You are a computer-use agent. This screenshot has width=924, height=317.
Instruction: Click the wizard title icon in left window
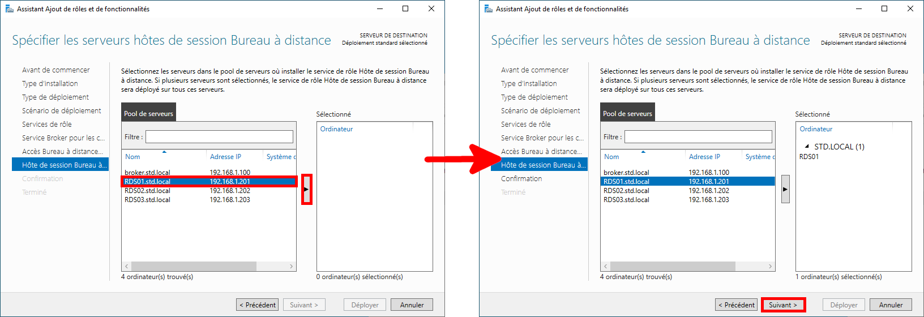click(9, 8)
